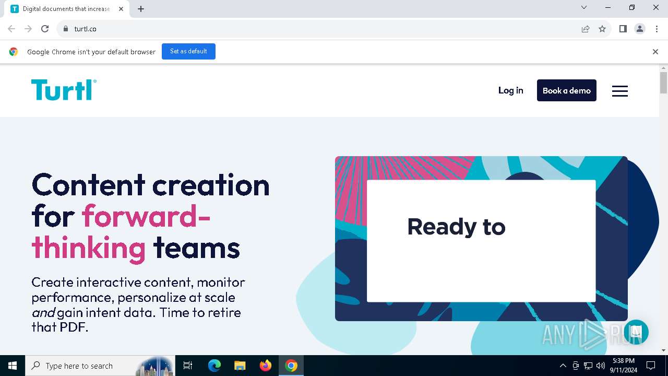Screen dimensions: 668x376
Task: Click the browser back arrow
Action: tap(11, 29)
